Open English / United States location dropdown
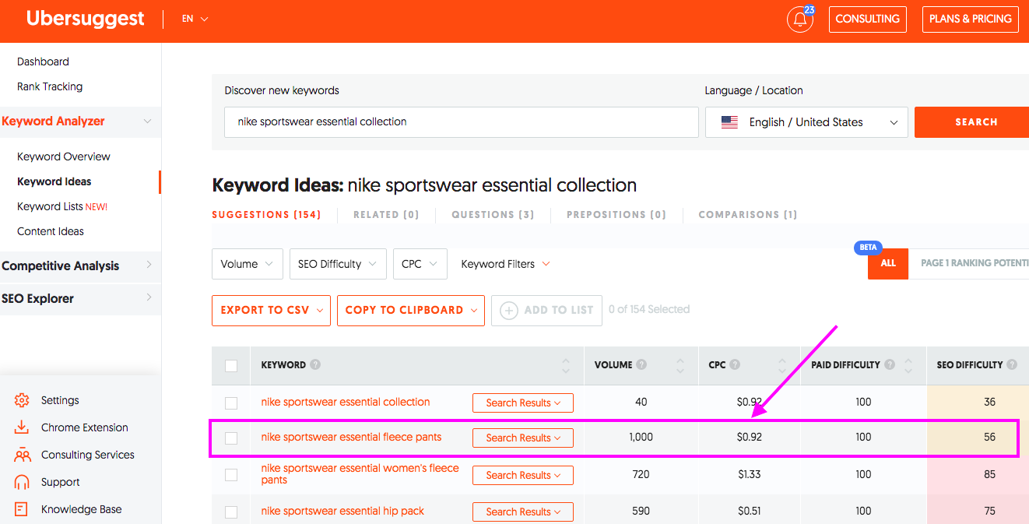 806,122
